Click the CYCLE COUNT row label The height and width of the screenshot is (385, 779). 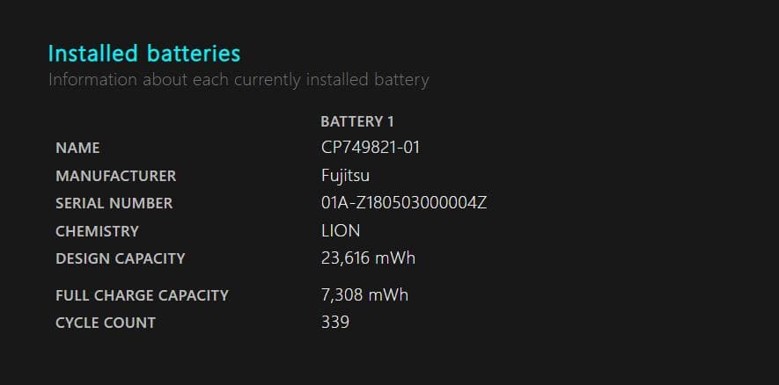[105, 323]
